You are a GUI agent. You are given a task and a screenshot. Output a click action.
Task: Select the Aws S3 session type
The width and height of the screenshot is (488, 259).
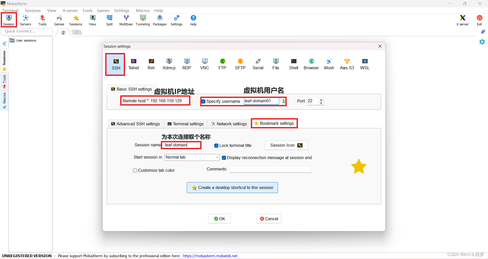pyautogui.click(x=347, y=64)
